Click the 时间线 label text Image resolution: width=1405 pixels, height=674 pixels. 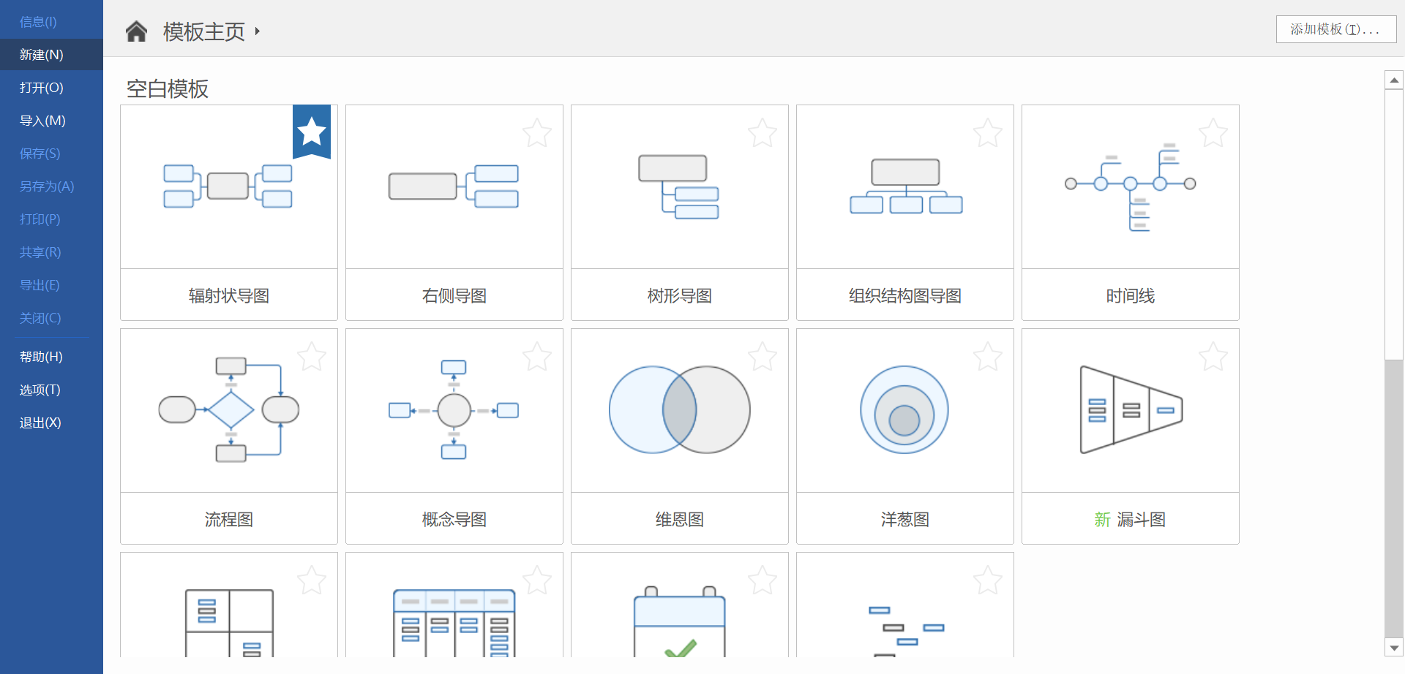1131,295
